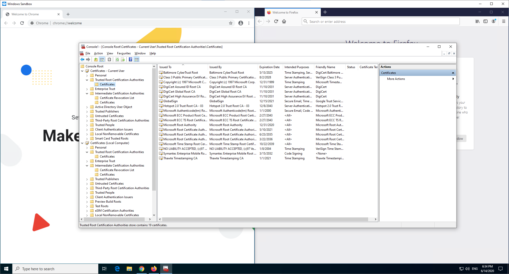This screenshot has height=274, width=509.
Task: Collapse the Certificates section in Actions pane
Action: coord(453,73)
